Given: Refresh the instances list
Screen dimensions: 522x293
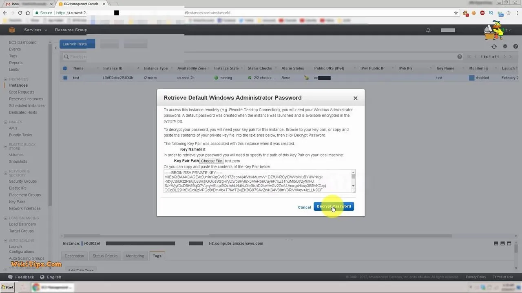Looking at the screenshot, I should click(x=494, y=47).
